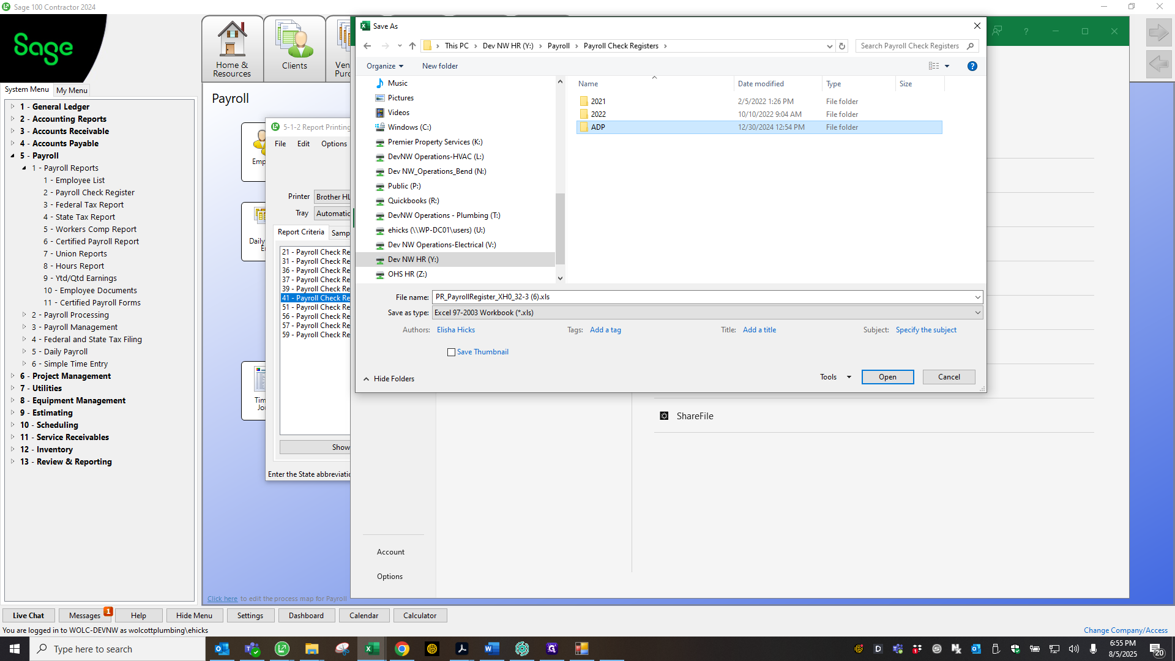Image resolution: width=1175 pixels, height=661 pixels.
Task: Enable Save Thumbnail checkbox
Action: [x=452, y=353]
